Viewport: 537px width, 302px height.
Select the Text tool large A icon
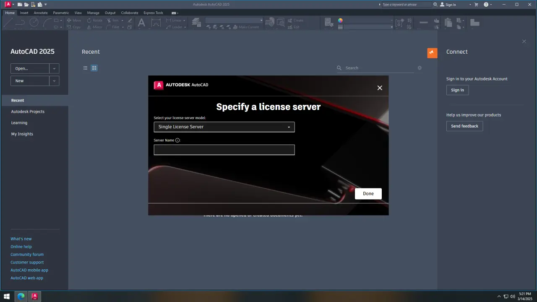[x=141, y=23]
